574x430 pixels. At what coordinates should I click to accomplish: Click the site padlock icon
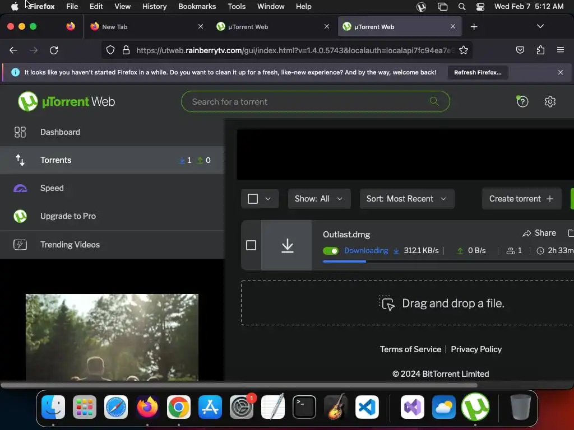pos(126,50)
